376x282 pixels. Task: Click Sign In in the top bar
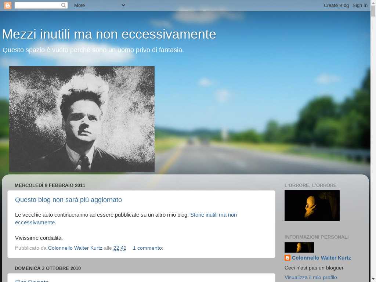click(x=360, y=5)
